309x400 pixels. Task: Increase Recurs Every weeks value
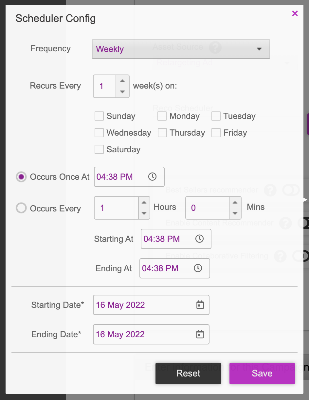coord(122,81)
